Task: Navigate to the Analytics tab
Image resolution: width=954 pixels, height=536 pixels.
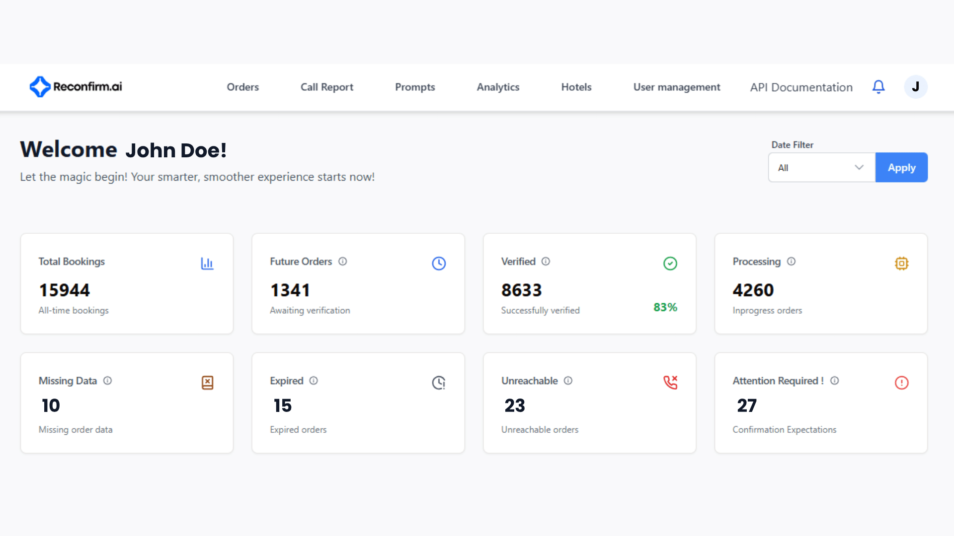Action: click(498, 87)
